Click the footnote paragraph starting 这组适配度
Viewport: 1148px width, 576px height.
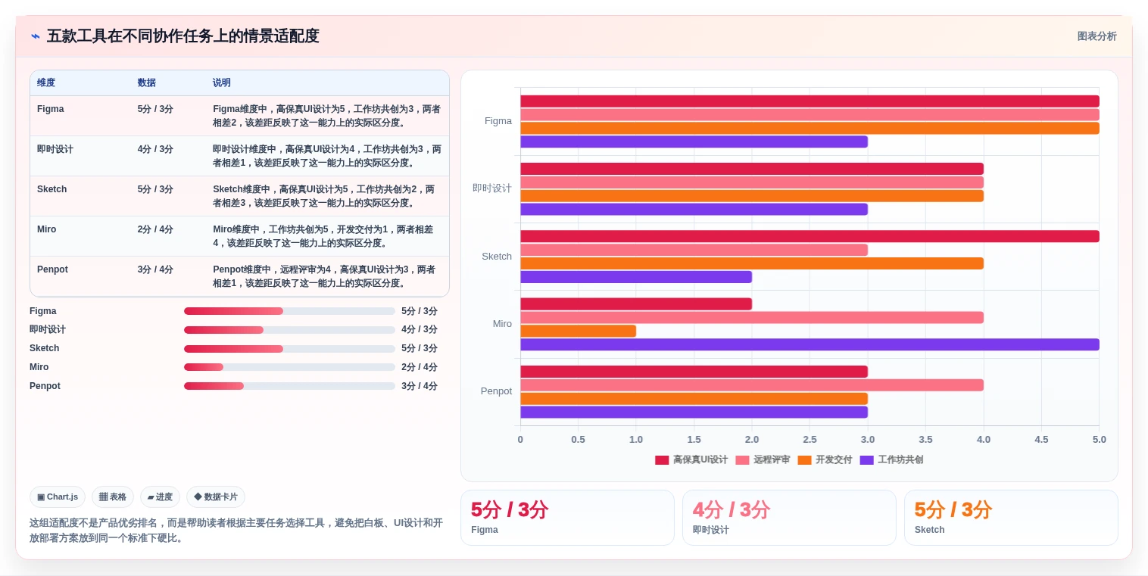[x=236, y=531]
